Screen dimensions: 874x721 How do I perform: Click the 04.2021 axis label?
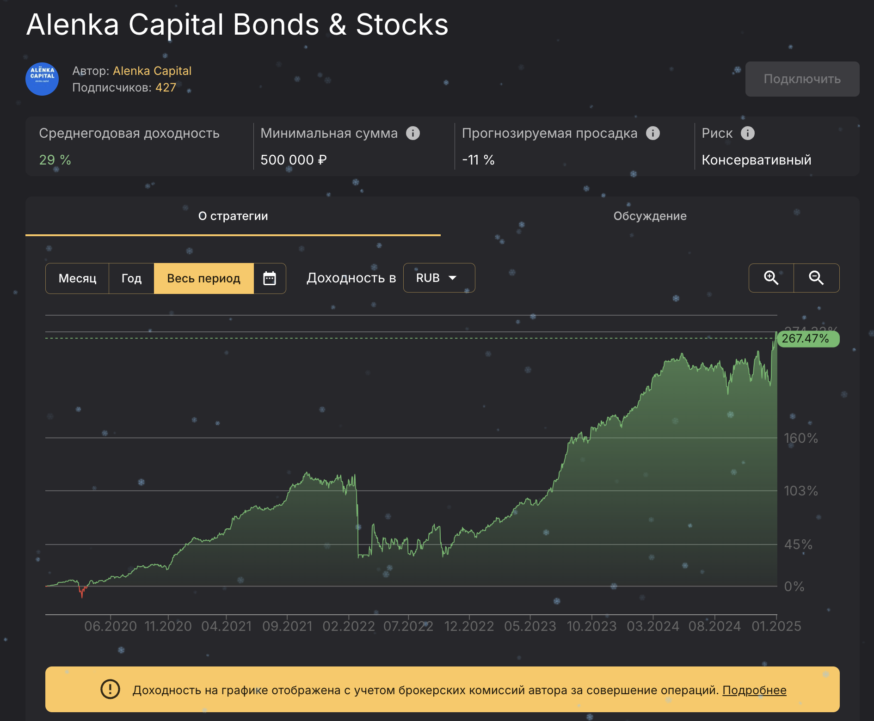coord(227,626)
